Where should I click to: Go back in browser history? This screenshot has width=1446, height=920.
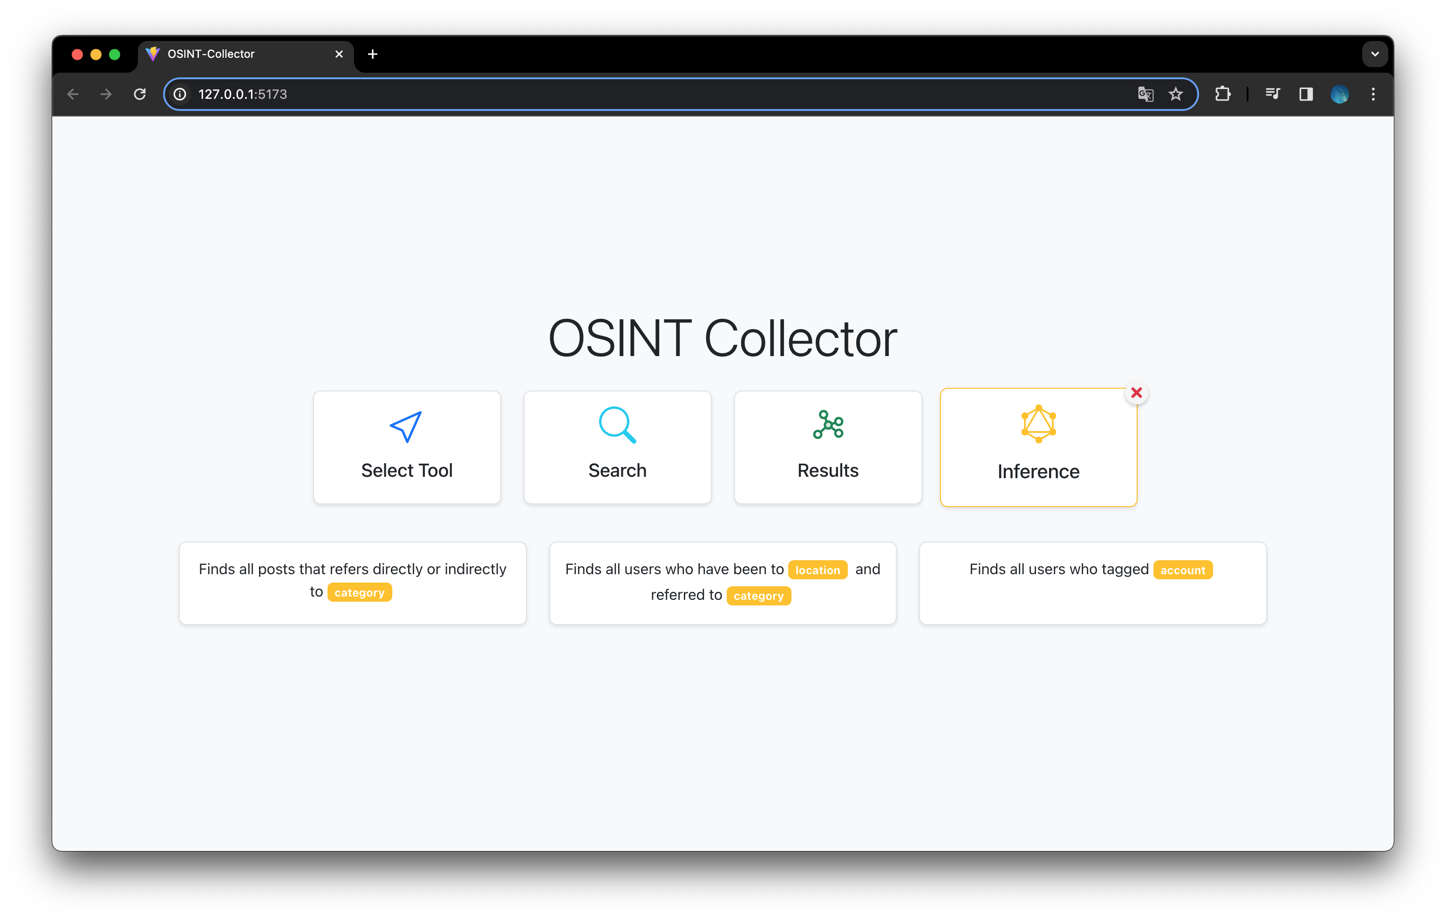pyautogui.click(x=73, y=94)
